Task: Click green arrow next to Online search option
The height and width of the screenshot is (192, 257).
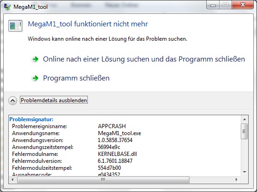Action: [35, 59]
